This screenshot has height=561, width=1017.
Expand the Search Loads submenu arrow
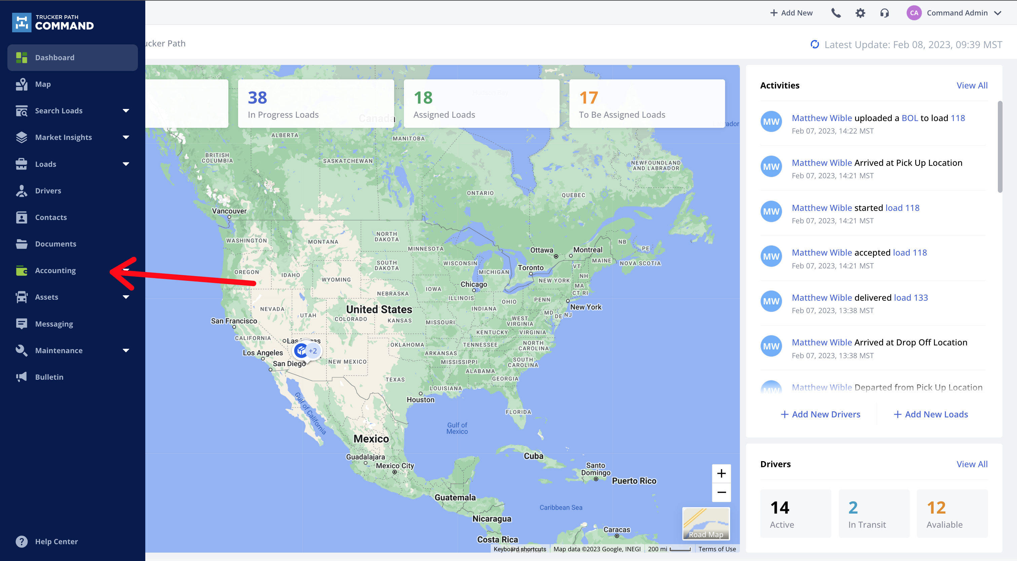pos(126,111)
